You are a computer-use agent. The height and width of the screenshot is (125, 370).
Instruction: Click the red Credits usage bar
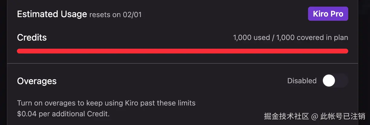pos(182,51)
